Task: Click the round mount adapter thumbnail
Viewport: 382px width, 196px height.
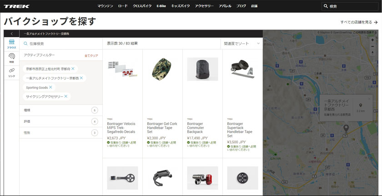Action: coord(242,178)
